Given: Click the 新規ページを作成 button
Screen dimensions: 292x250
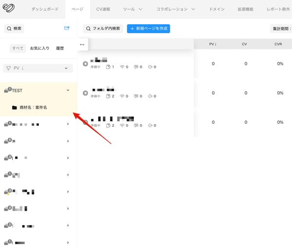Looking at the screenshot, I should pyautogui.click(x=148, y=29).
